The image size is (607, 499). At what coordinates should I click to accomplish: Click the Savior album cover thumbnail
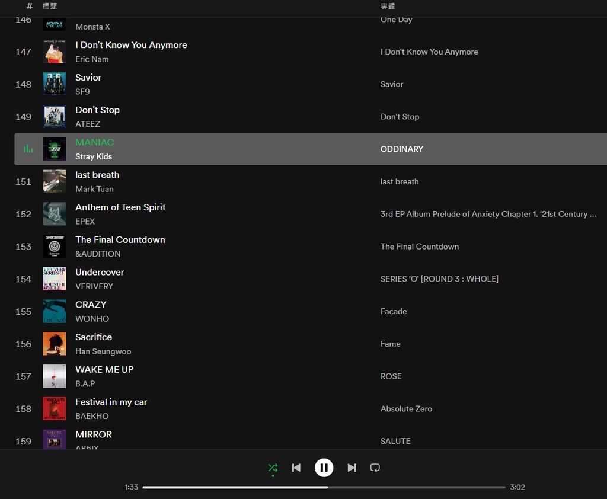click(x=54, y=84)
